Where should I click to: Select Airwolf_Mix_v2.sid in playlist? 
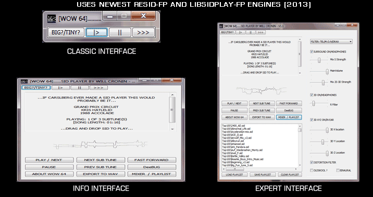[x=237, y=138]
